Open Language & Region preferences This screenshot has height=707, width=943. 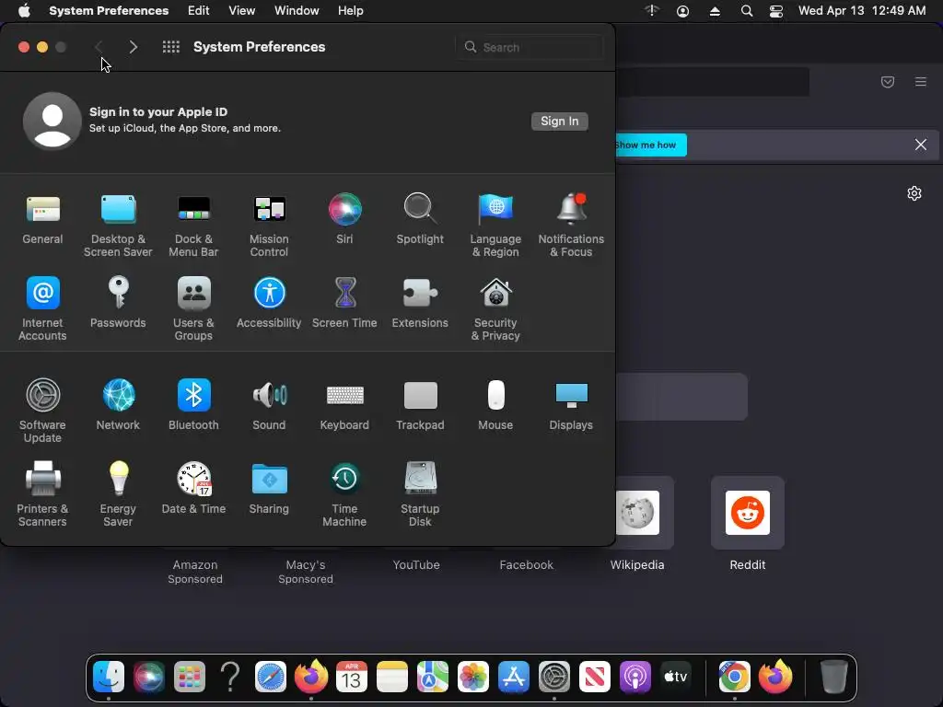tap(495, 226)
